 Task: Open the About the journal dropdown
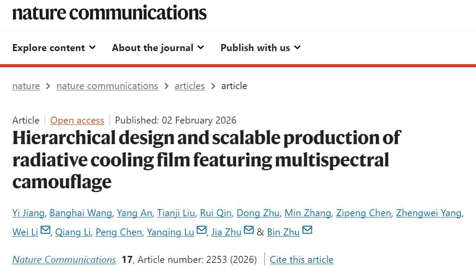coord(158,48)
